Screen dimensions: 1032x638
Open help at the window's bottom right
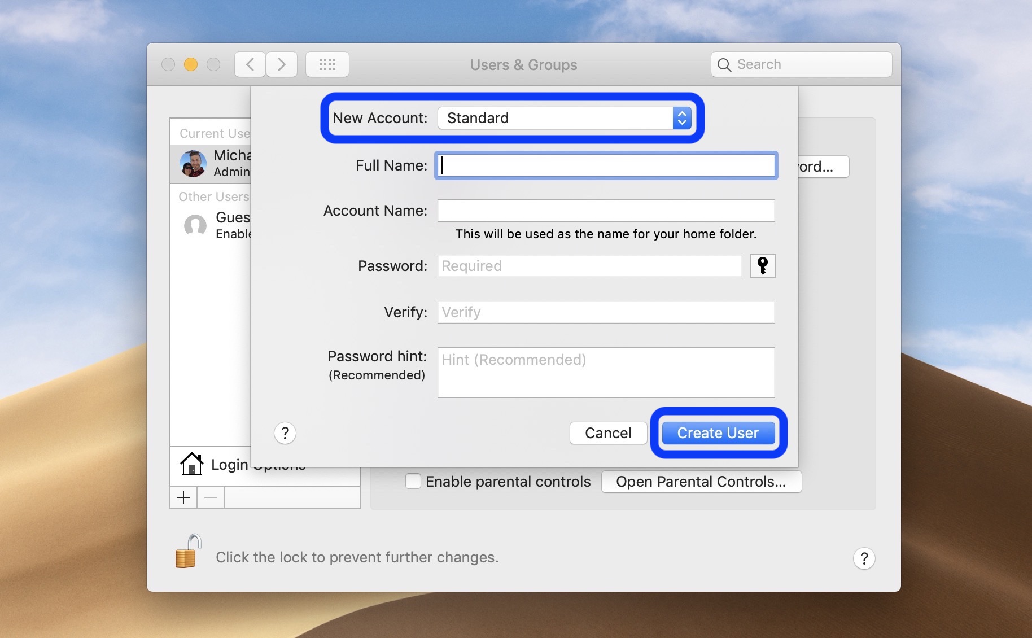tap(864, 558)
